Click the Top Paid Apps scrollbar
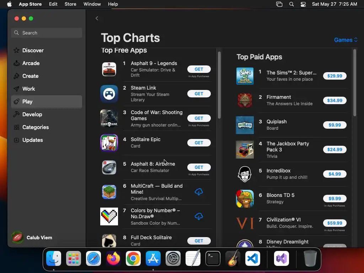 [354, 82]
